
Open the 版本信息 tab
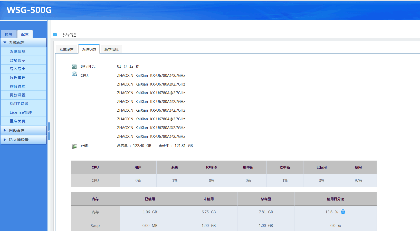click(111, 49)
